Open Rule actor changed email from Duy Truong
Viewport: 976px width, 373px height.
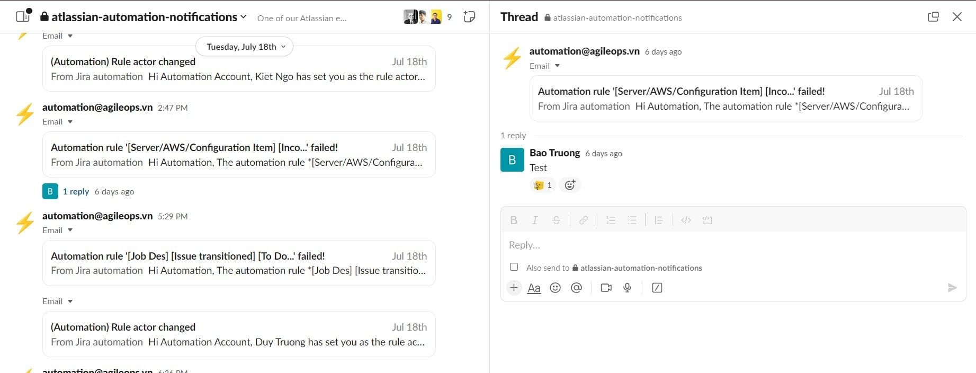239,334
